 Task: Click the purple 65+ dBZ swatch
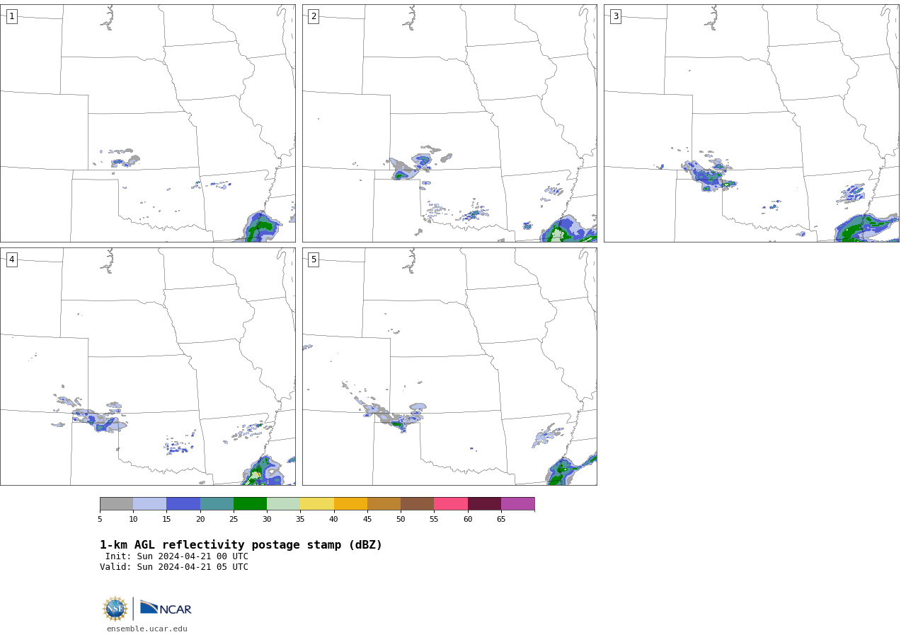click(x=517, y=504)
